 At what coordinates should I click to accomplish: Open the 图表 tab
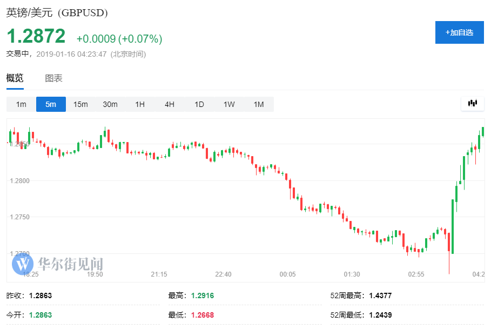tap(53, 78)
